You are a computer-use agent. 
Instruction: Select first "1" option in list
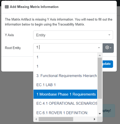65,57
